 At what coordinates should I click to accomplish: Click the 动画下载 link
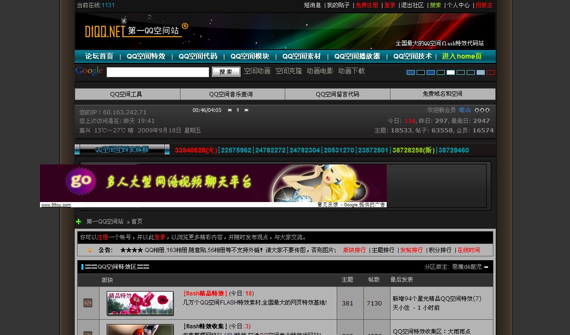tap(351, 71)
